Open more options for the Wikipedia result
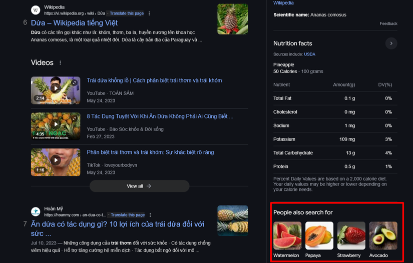Image resolution: width=413 pixels, height=263 pixels. click(149, 13)
